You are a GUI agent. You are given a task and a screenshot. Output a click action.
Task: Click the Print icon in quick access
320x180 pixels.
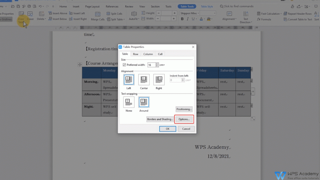click(29, 7)
